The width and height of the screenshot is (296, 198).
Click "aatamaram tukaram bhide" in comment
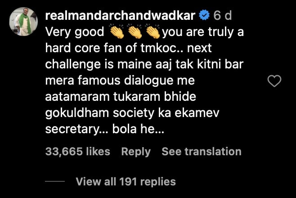coord(121,97)
